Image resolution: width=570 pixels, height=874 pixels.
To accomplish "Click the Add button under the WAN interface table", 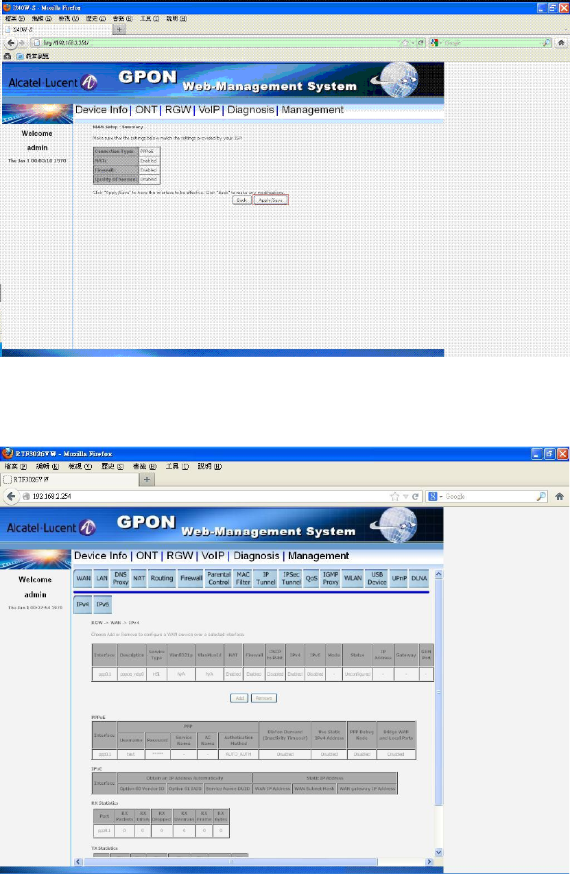I will pos(240,698).
